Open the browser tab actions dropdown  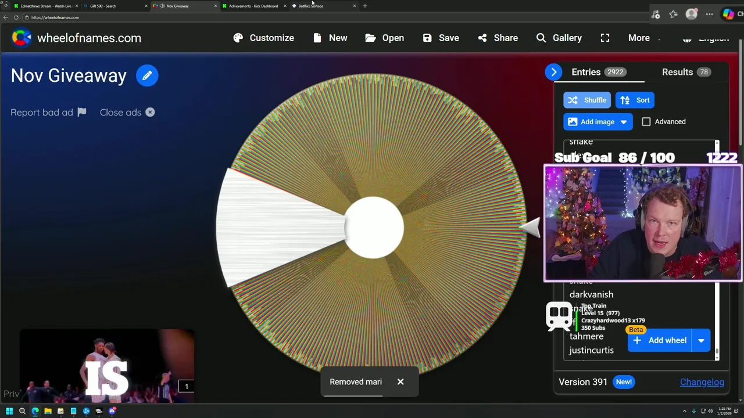(x=5, y=6)
